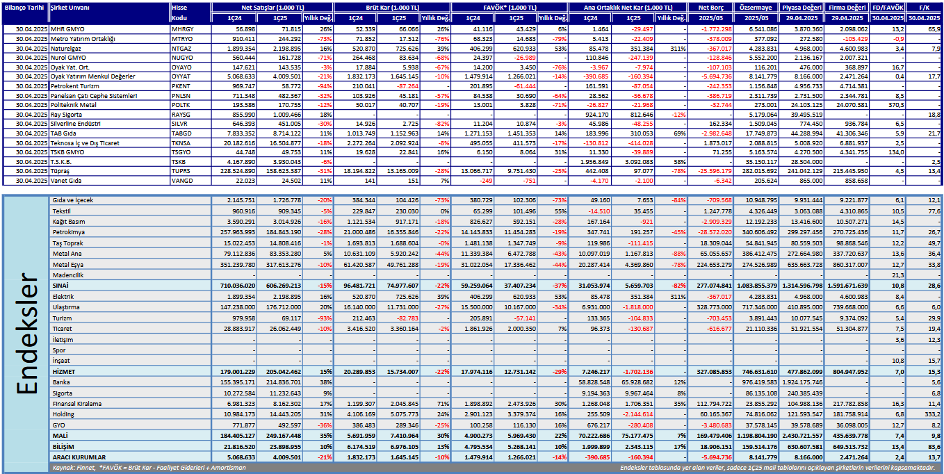Click the "Özsermaye" column header
The image size is (944, 474).
(x=756, y=7)
